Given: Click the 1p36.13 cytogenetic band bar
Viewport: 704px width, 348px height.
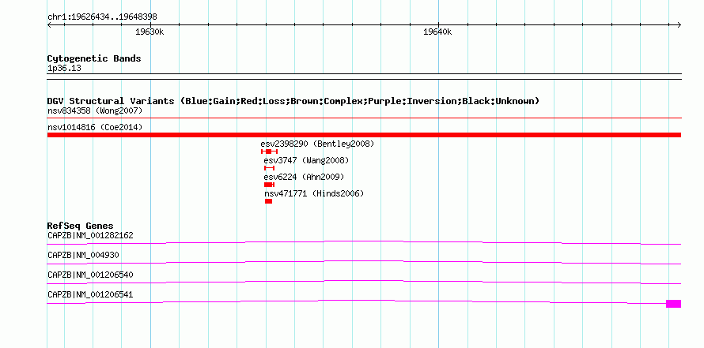Looking at the screenshot, I should pyautogui.click(x=364, y=77).
